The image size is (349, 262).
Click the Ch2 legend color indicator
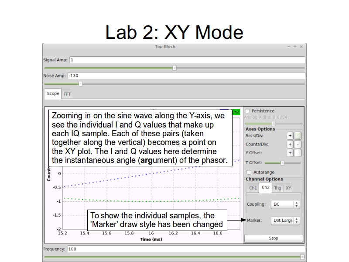235,112
